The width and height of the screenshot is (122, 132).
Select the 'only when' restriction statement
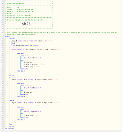(x=12, y=39)
